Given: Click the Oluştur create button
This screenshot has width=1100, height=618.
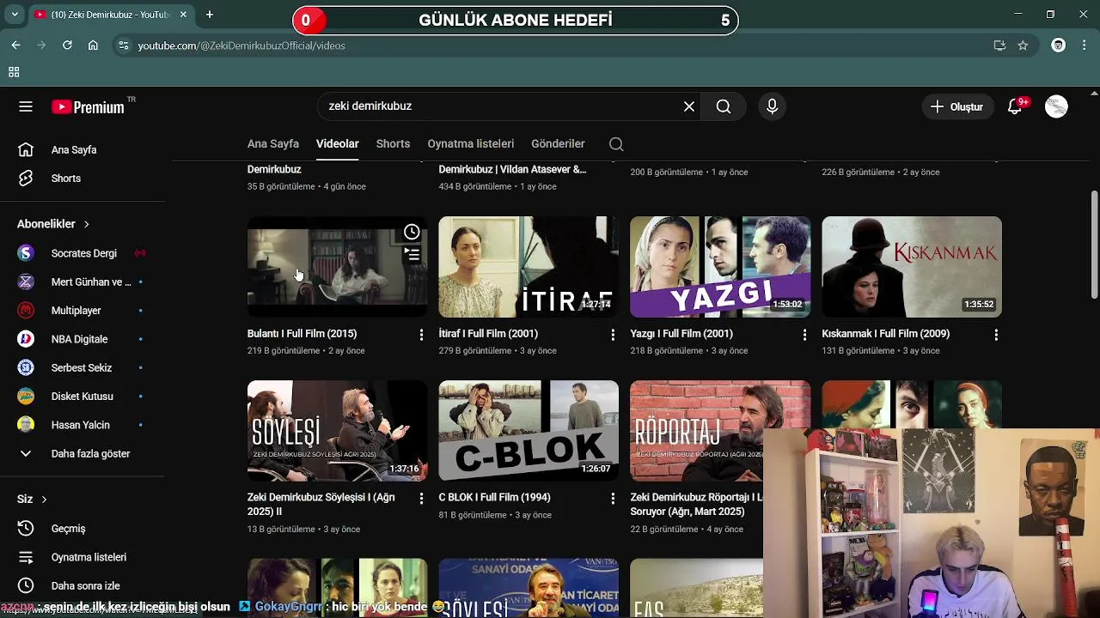Looking at the screenshot, I should 957,106.
